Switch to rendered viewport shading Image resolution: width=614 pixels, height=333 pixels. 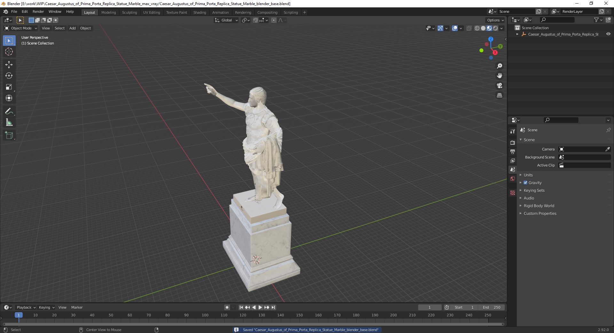point(495,28)
